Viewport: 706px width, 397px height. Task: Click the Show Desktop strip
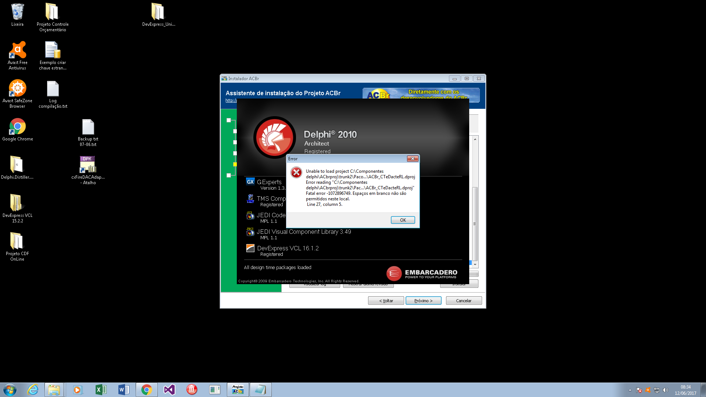click(x=703, y=390)
